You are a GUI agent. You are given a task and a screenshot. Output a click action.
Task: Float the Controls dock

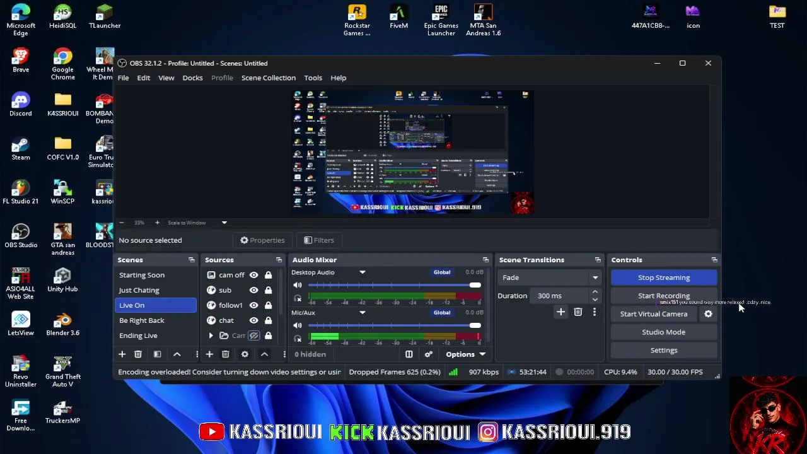coord(714,260)
